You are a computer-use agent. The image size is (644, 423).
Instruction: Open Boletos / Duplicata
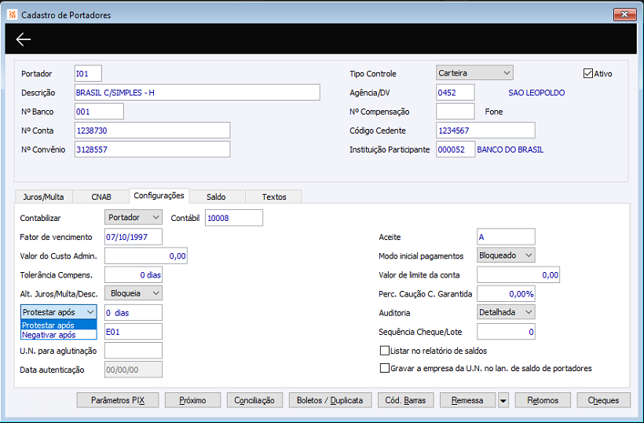[x=330, y=400]
